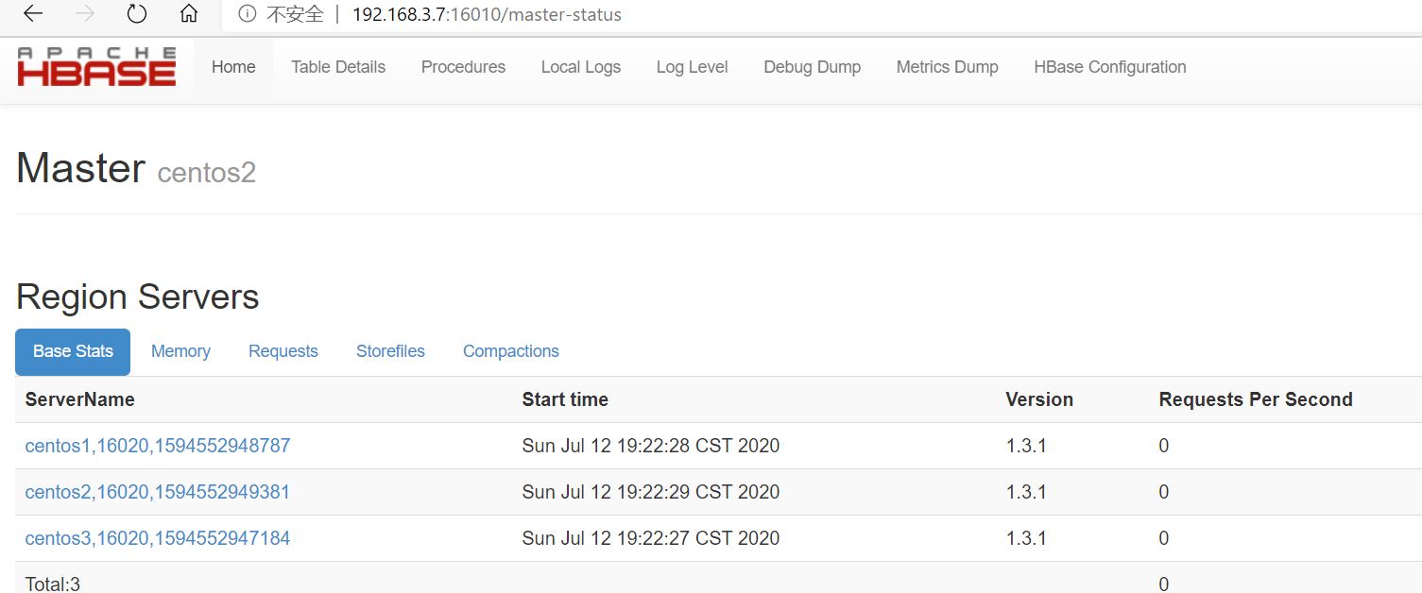Viewport: 1422px width, 593px height.
Task: Open Table Details page
Action: [338, 67]
